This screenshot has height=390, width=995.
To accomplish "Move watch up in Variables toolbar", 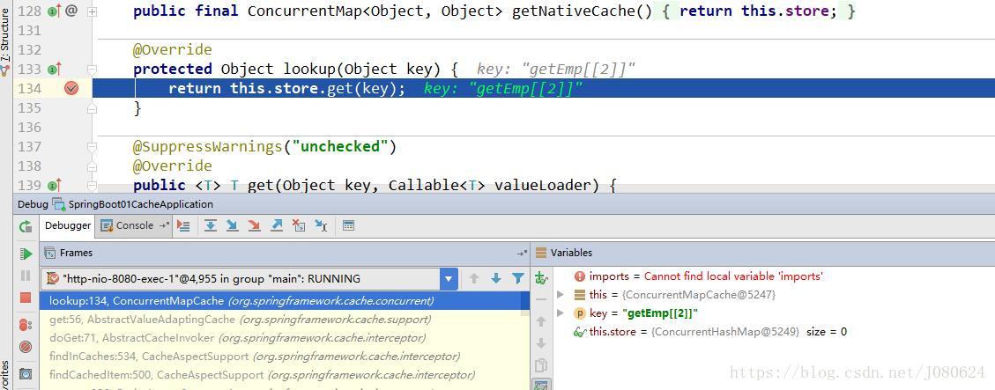I will [x=541, y=321].
